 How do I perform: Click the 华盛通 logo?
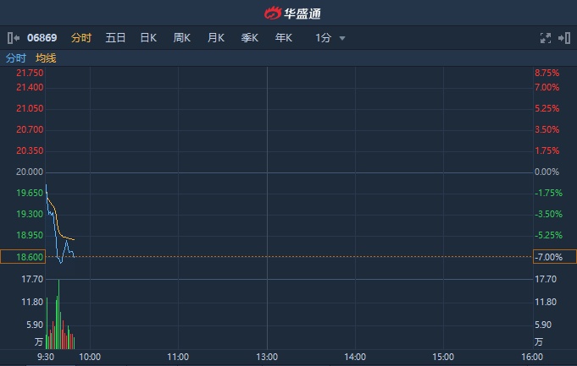[x=292, y=14]
